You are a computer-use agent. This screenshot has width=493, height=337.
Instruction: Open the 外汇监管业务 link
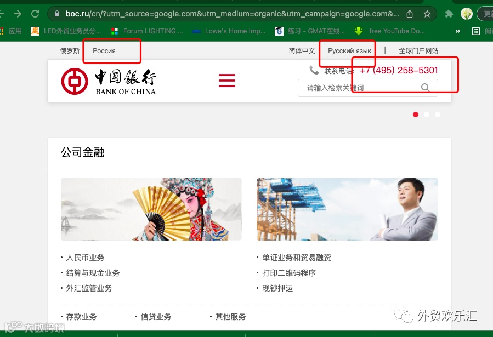tap(89, 288)
